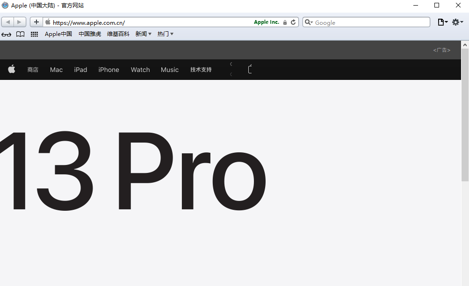Click the back navigation arrow
Image resolution: width=469 pixels, height=286 pixels.
point(8,22)
